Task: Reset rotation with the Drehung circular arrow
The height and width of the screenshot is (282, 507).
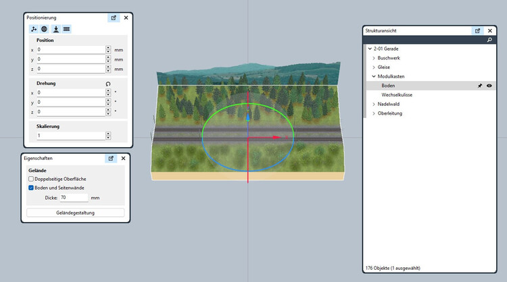Action: 108,84
